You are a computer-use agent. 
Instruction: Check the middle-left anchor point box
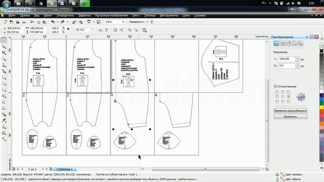pyautogui.click(x=277, y=97)
